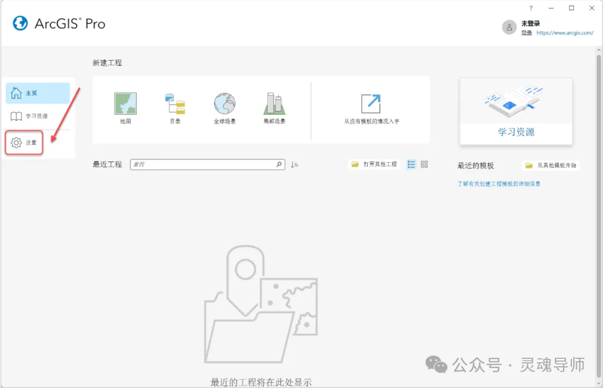Maximize the ArcGIS Pro window
Viewport: 604px width, 389px height.
tap(572, 8)
